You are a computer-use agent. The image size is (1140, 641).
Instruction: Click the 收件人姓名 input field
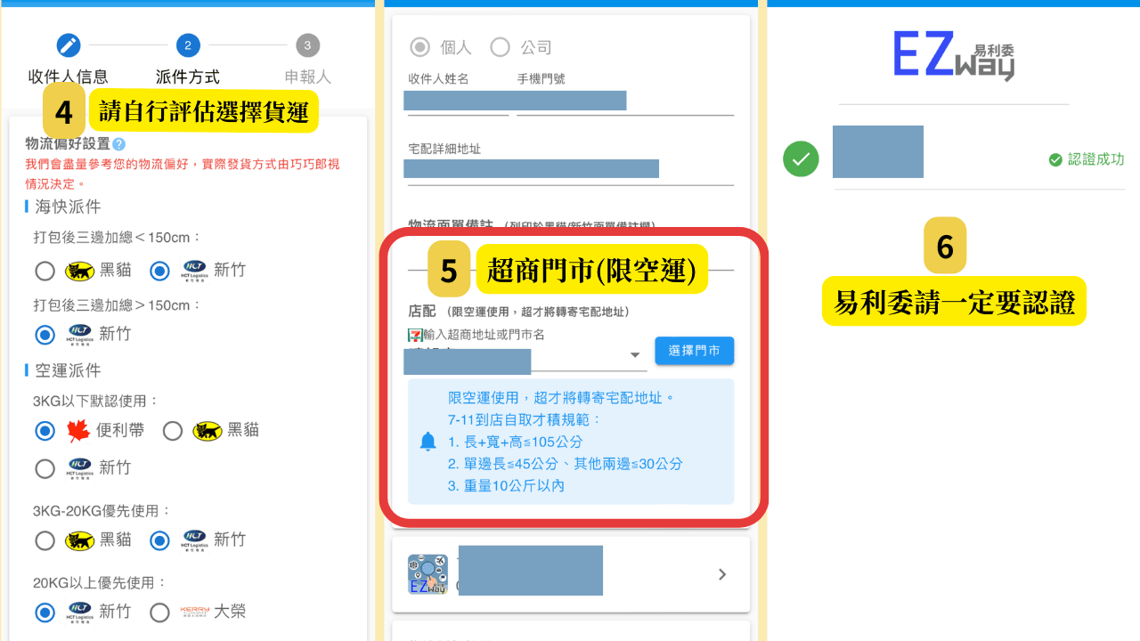coord(458,102)
